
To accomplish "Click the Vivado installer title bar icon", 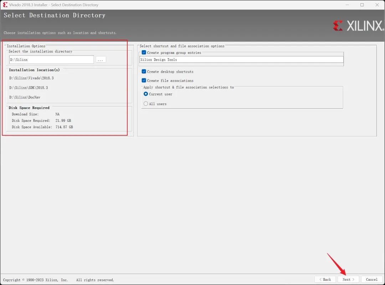I will [5, 5].
